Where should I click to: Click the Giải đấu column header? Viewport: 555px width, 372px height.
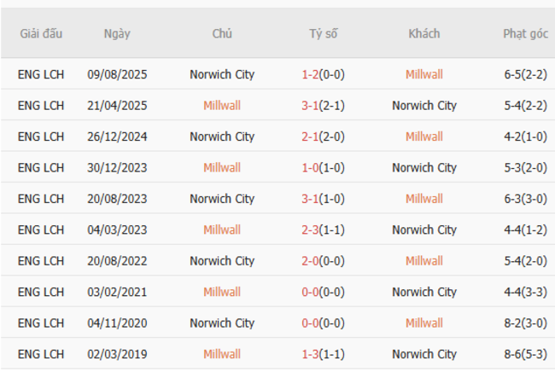pos(41,34)
